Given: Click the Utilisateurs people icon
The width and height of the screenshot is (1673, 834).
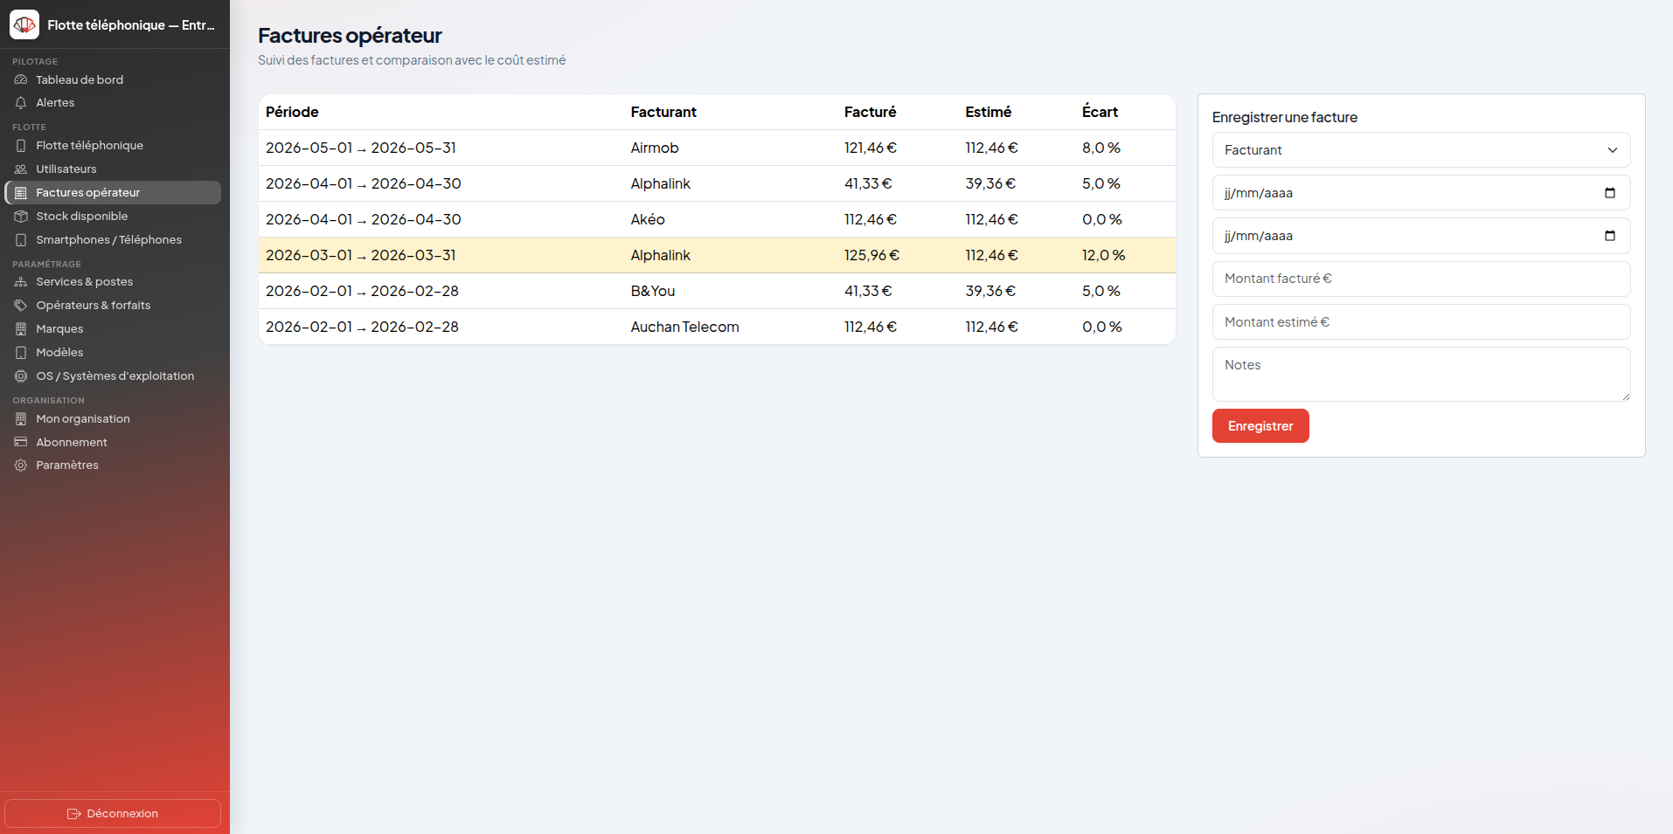Looking at the screenshot, I should 21,169.
